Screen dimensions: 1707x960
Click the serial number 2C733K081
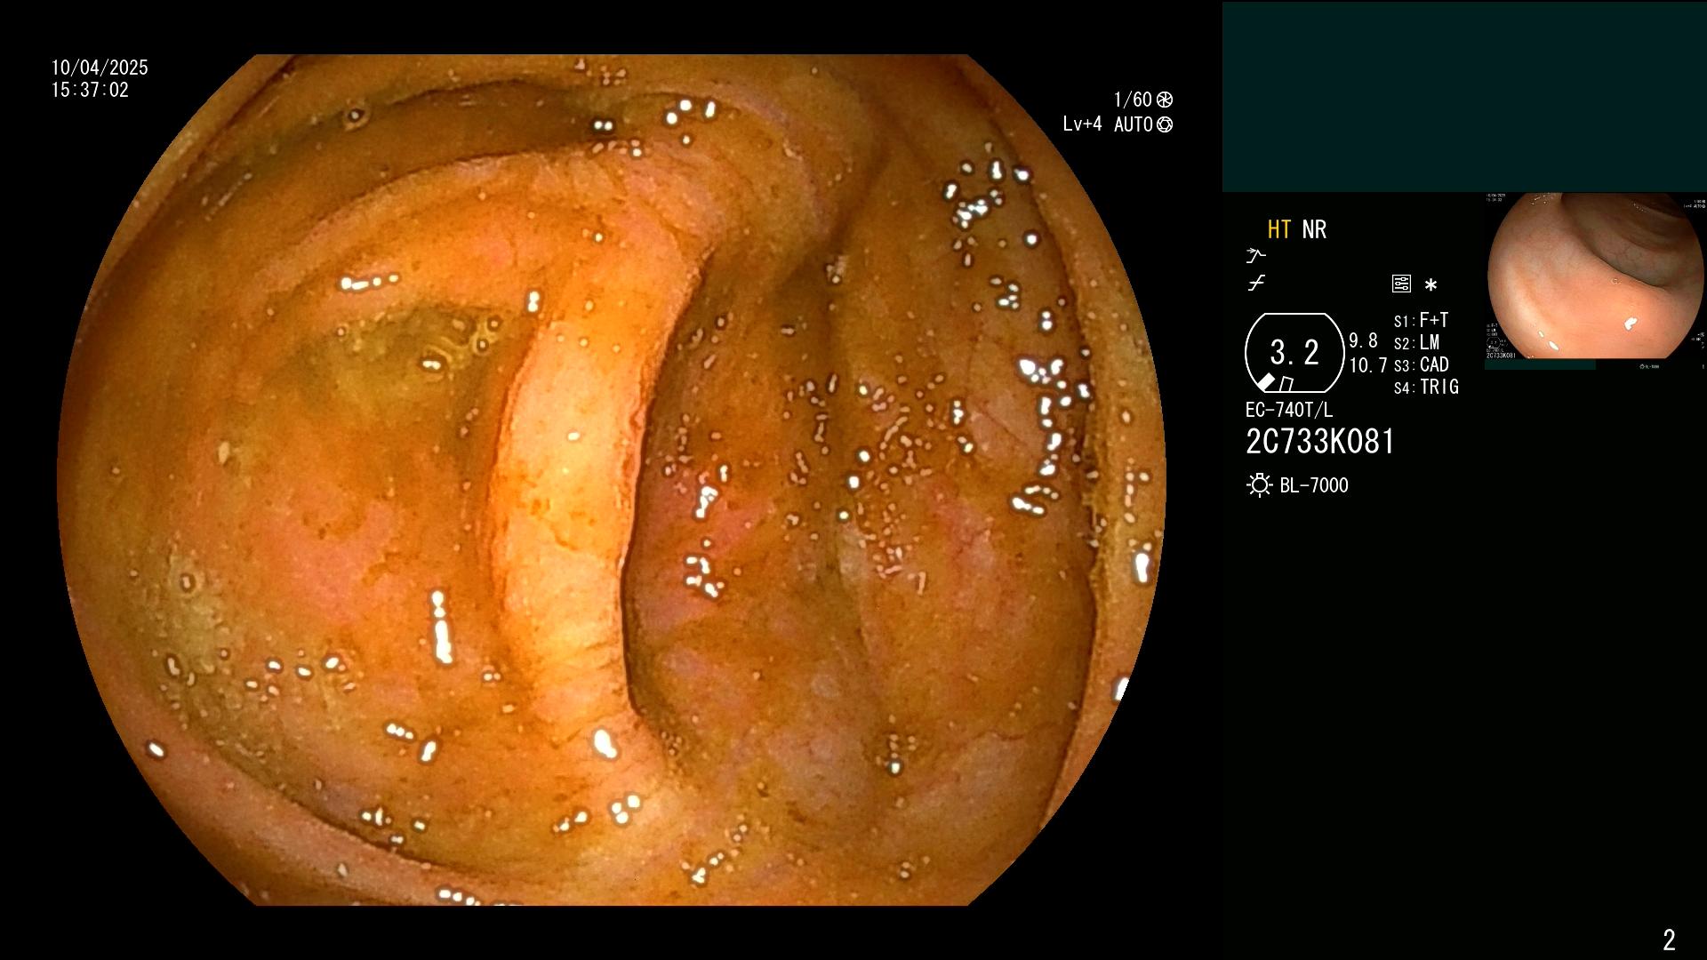(x=1320, y=442)
